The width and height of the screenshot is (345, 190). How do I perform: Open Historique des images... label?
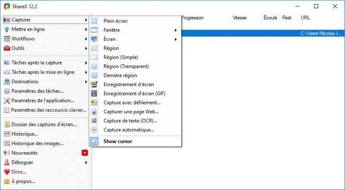tap(38, 143)
